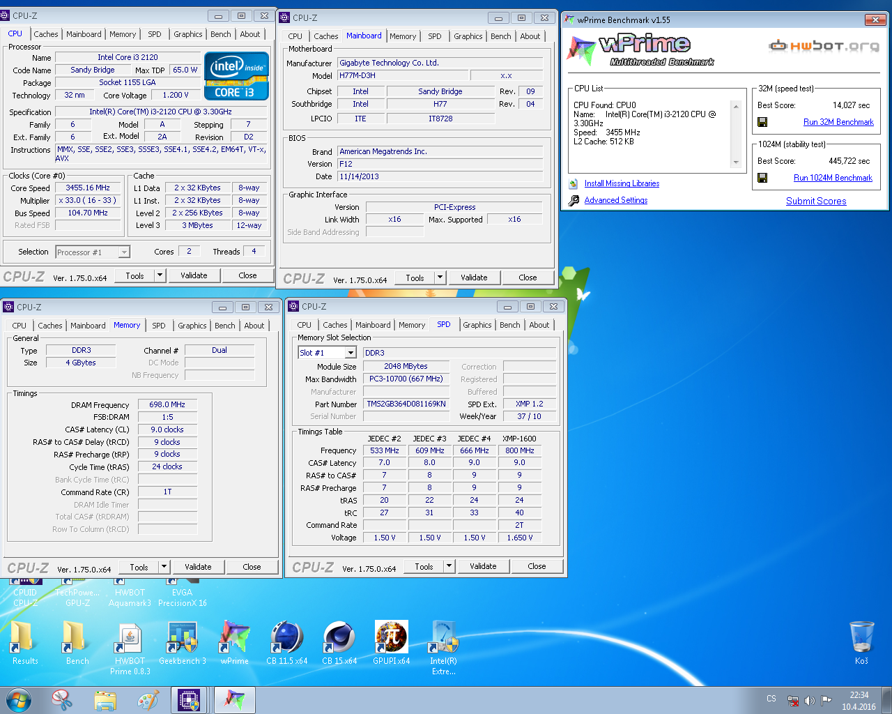
Task: Open Tools dropdown arrow in Mainboard window
Action: [x=440, y=278]
